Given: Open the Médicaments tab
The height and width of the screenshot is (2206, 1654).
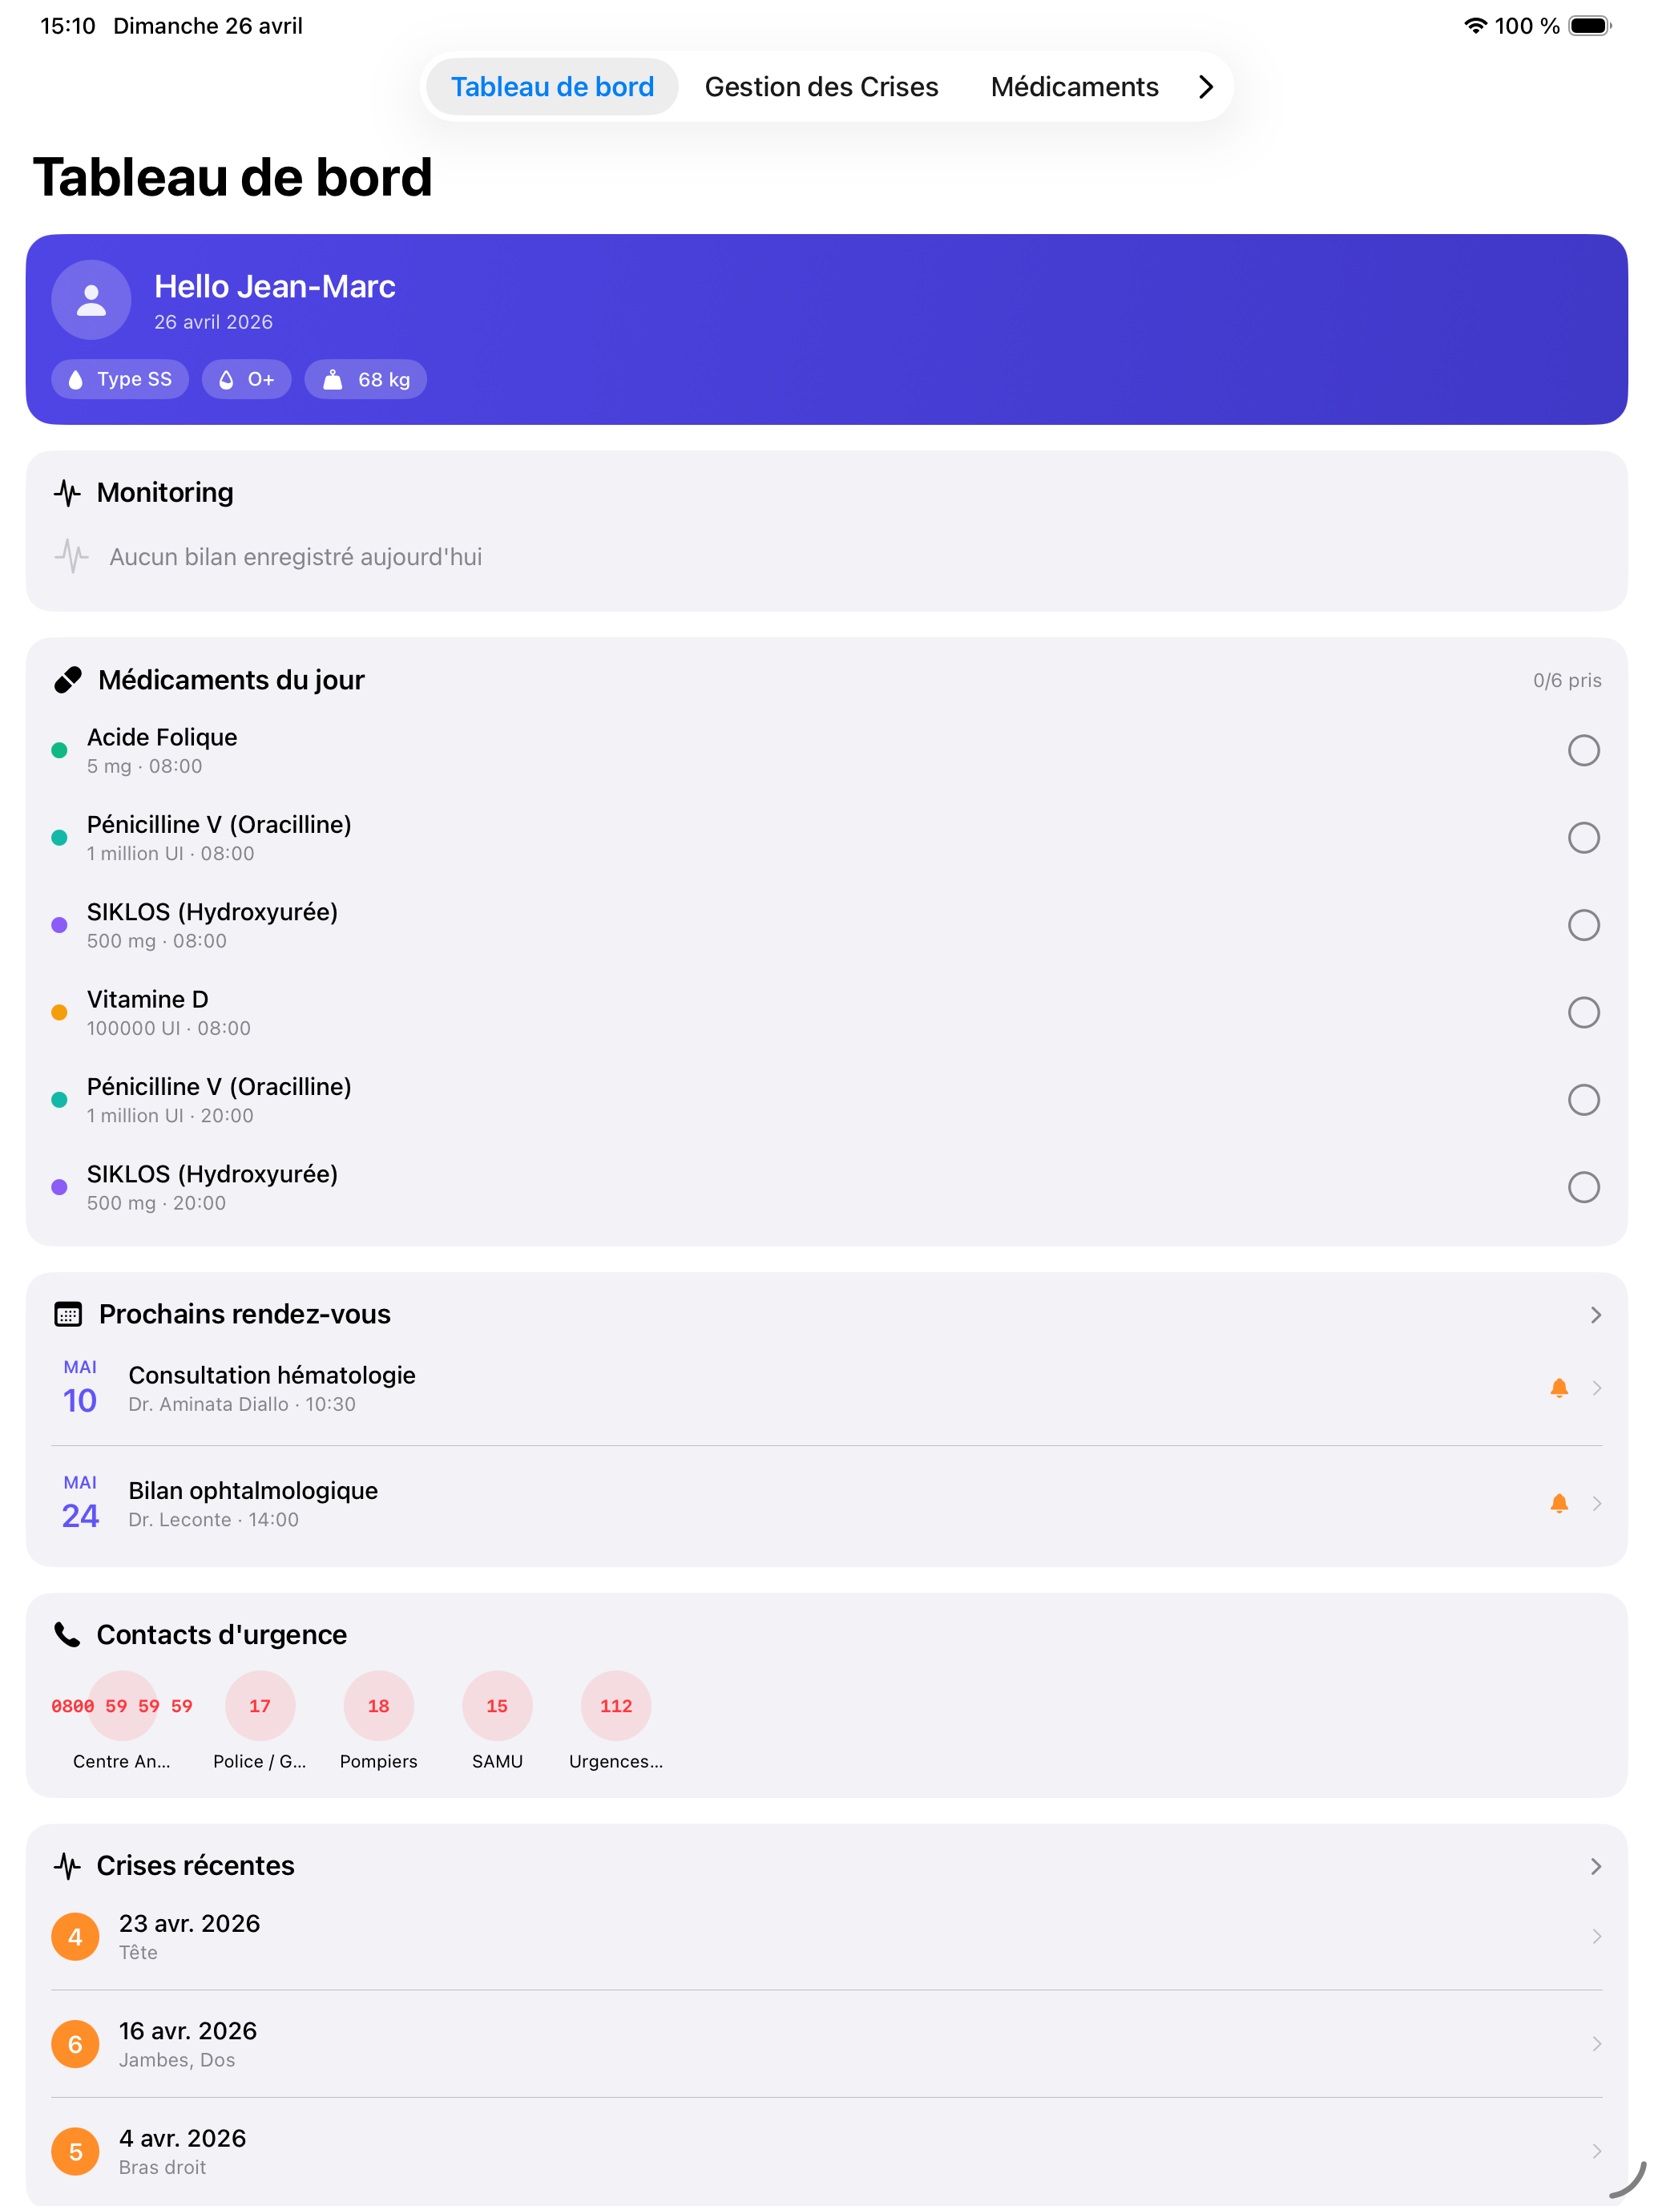Looking at the screenshot, I should tap(1074, 87).
